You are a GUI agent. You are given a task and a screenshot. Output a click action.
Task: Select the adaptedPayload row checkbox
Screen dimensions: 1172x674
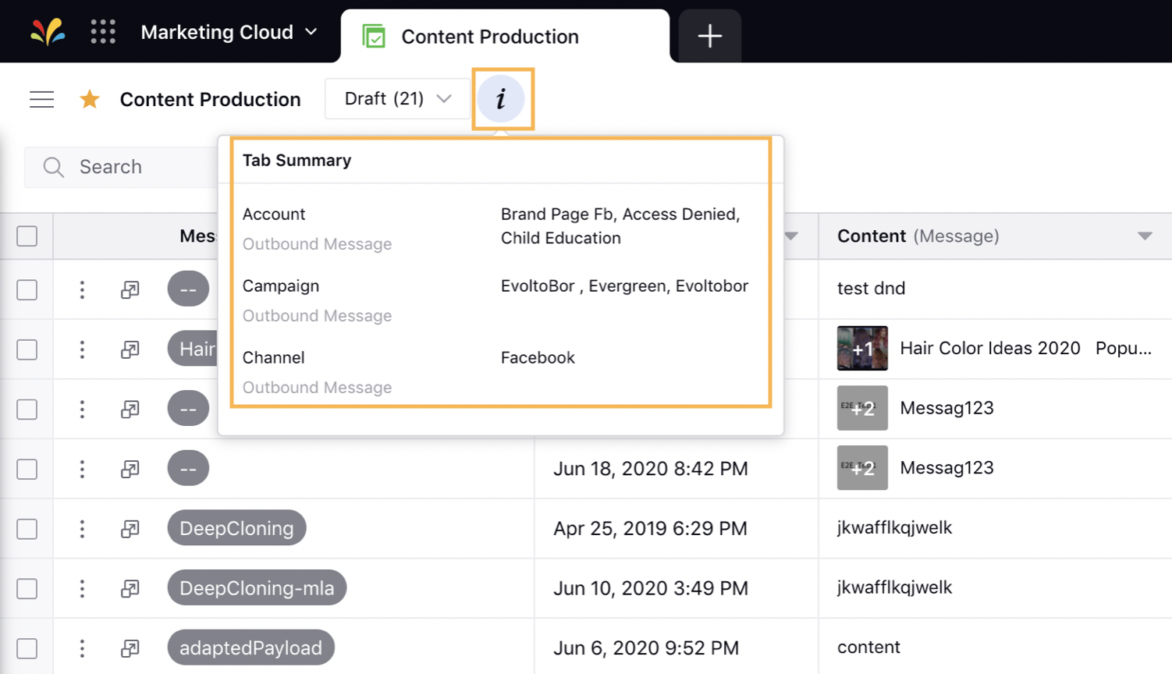click(27, 648)
